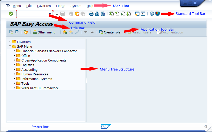
Task: Click the Other menu button
Action: (x=44, y=32)
